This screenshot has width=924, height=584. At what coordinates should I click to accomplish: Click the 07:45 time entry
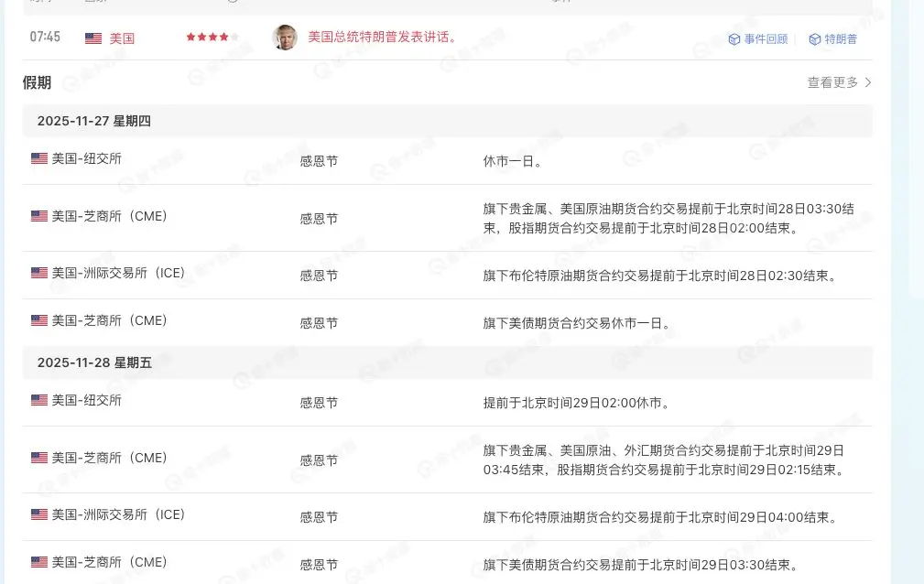[45, 37]
